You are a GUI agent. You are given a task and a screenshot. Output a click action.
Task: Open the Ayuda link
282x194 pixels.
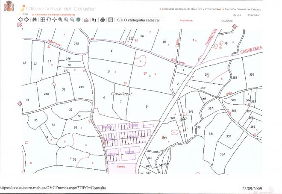point(237,15)
